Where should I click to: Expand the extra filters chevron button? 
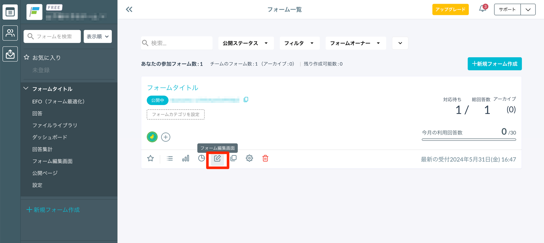[400, 43]
